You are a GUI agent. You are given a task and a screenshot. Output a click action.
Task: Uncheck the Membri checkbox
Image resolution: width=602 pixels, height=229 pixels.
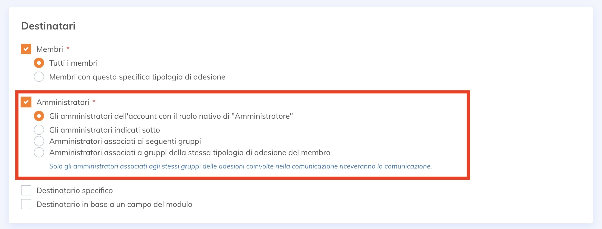coord(26,49)
